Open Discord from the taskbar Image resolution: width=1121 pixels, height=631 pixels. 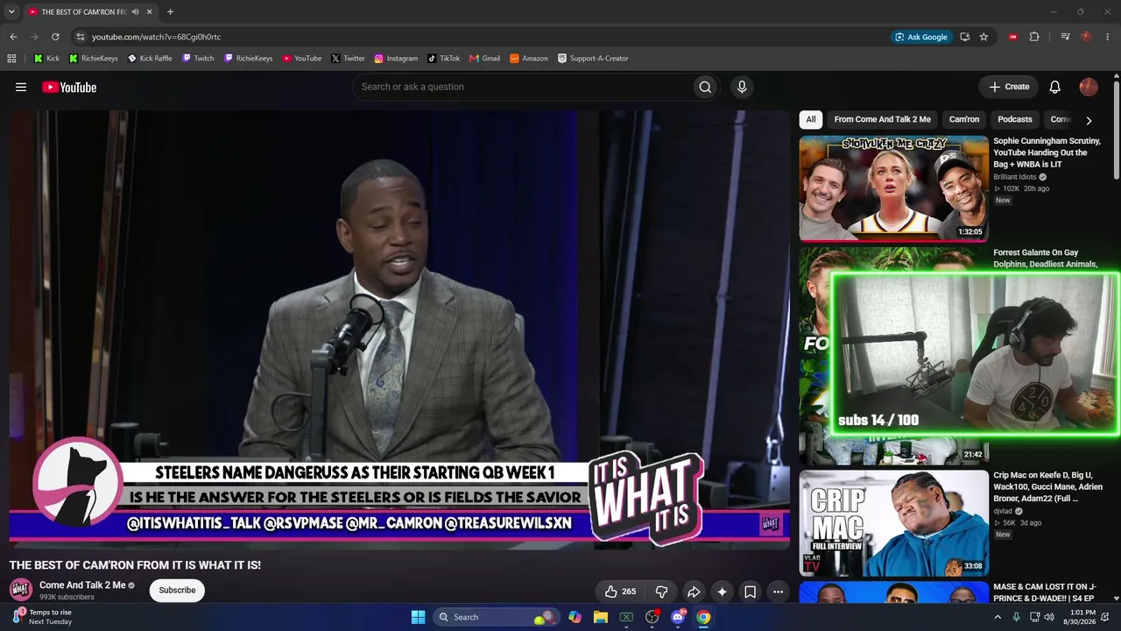click(x=678, y=617)
